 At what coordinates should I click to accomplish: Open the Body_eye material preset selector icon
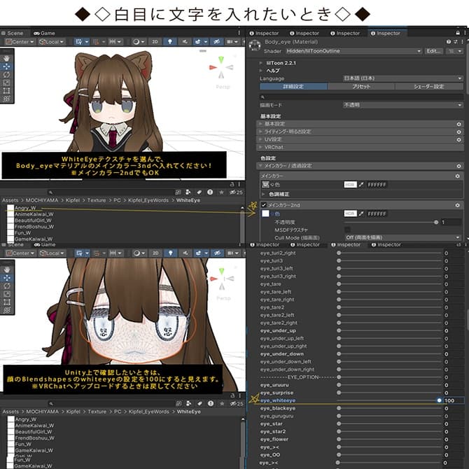[456, 42]
